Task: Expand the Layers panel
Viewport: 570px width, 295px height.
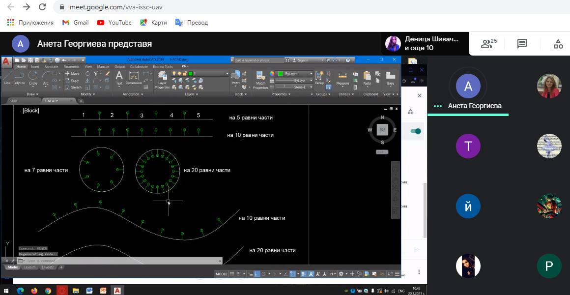Action: tap(191, 94)
